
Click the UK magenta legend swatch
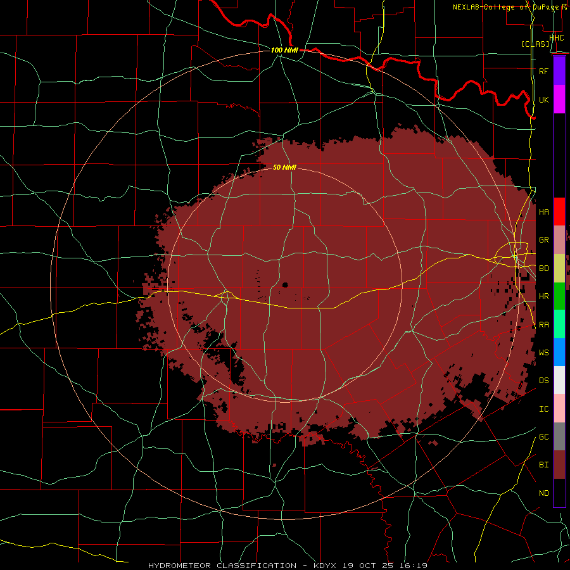tap(559, 99)
